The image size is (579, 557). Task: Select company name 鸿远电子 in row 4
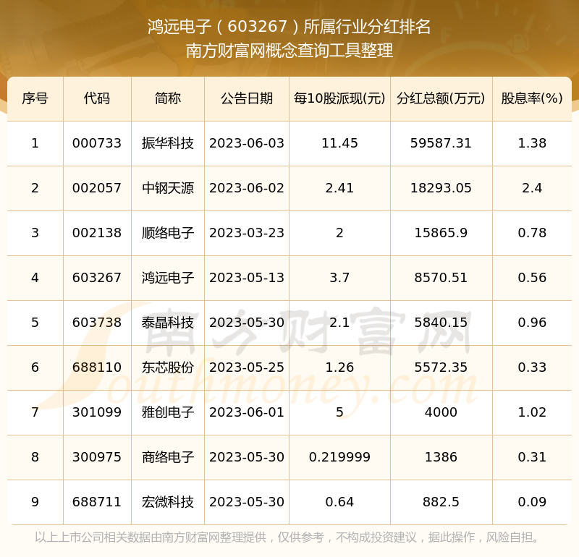(x=168, y=278)
